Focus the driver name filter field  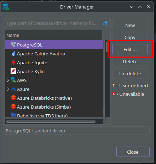[x=52, y=23]
